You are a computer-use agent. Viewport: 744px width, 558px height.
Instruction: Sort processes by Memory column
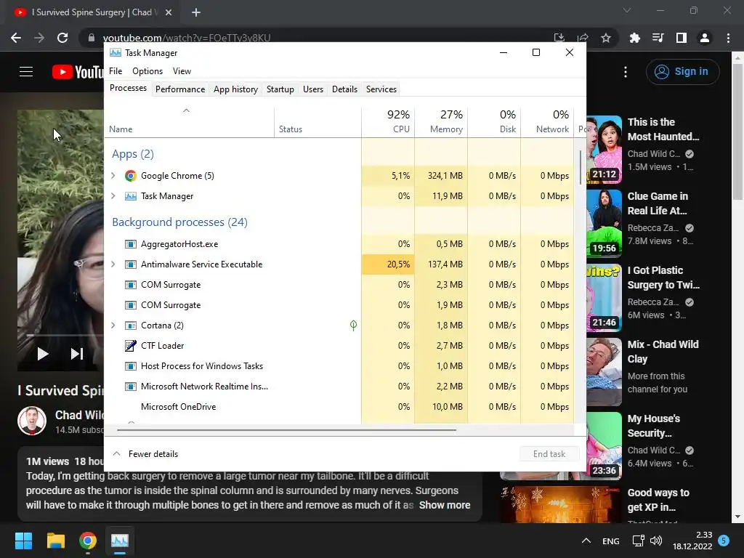tap(441, 122)
